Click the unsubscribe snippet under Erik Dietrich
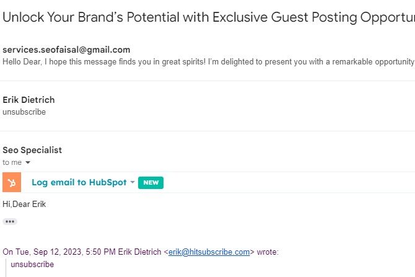Viewport: 415px width, 277px height. (24, 112)
